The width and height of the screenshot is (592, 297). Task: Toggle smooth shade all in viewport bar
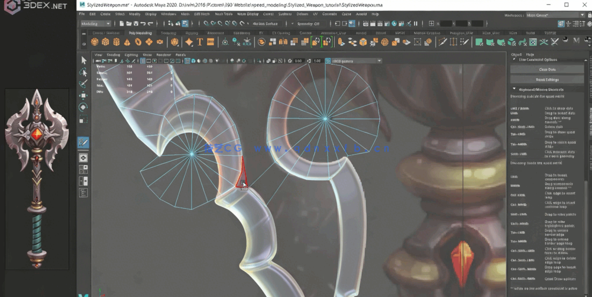[x=193, y=61]
